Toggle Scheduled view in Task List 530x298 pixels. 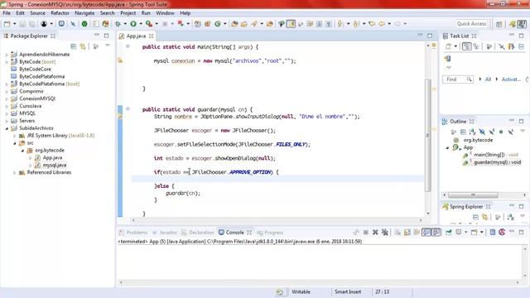pos(477,46)
